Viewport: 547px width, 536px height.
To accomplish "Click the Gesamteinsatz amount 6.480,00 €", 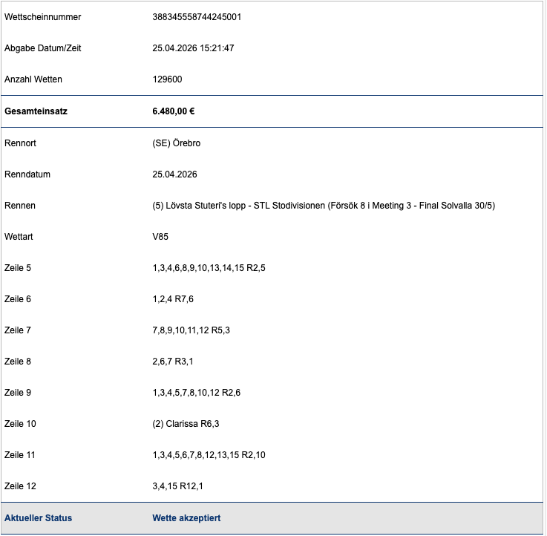I will pyautogui.click(x=174, y=111).
